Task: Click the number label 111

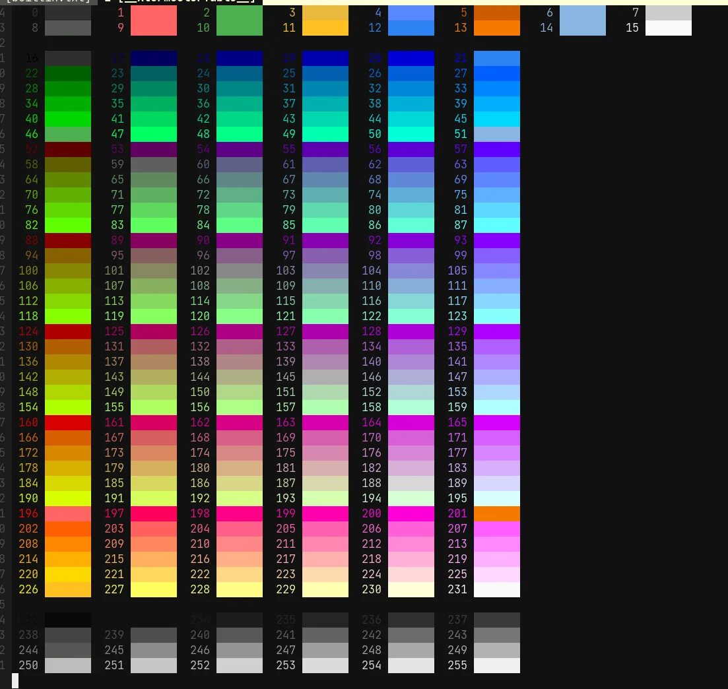Action: coord(457,286)
